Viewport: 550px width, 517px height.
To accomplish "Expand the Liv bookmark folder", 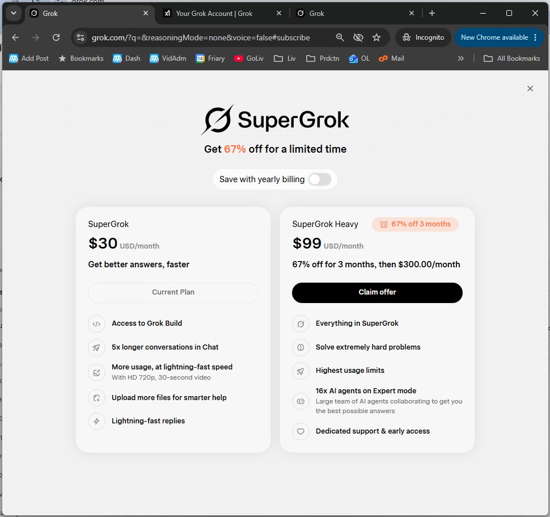I will pyautogui.click(x=285, y=58).
